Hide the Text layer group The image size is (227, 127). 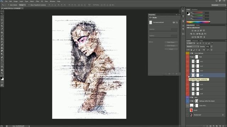pos(188,57)
